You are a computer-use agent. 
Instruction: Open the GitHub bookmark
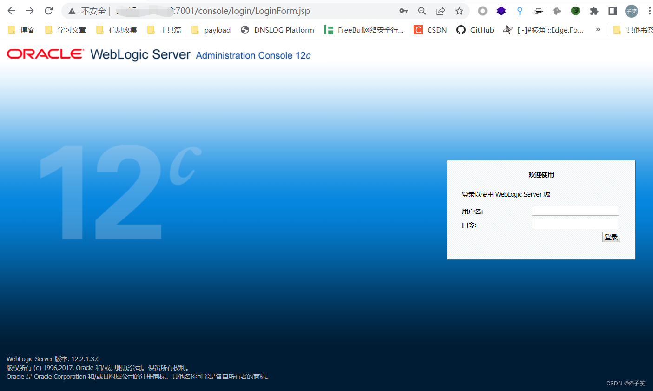pyautogui.click(x=475, y=29)
